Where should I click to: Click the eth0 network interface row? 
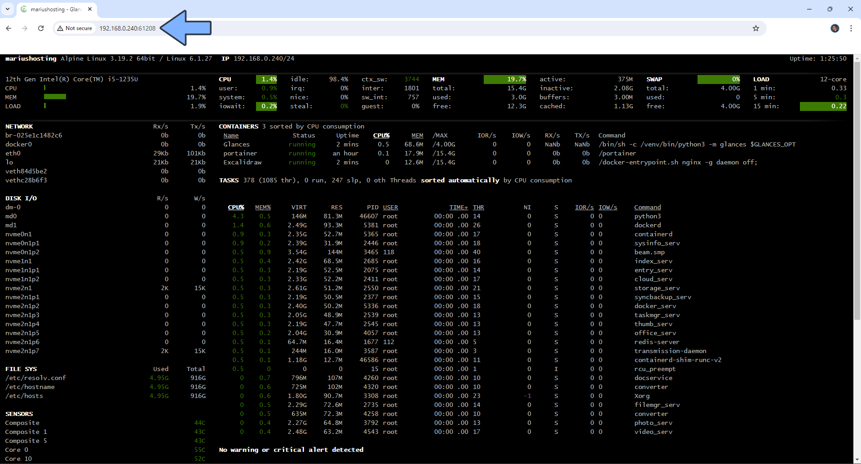pyautogui.click(x=105, y=154)
